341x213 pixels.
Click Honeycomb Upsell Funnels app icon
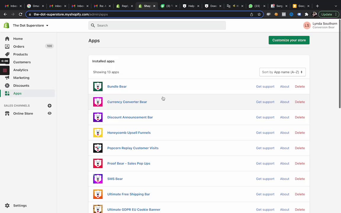pyautogui.click(x=98, y=133)
